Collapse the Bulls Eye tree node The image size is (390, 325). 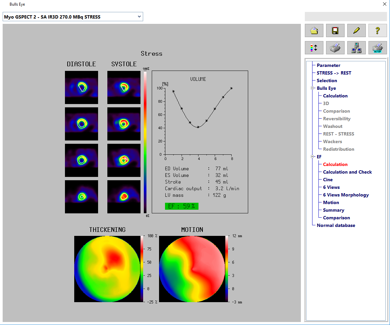point(312,88)
